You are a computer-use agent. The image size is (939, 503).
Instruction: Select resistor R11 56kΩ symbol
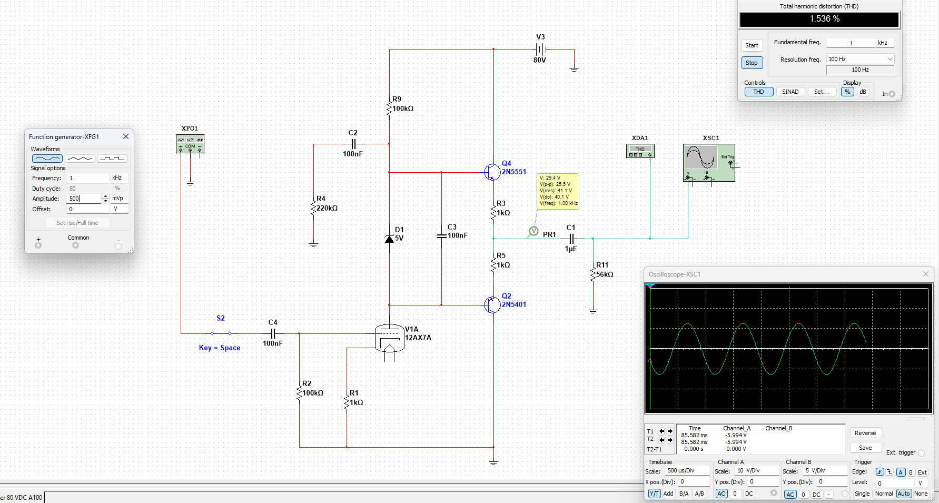tap(593, 274)
